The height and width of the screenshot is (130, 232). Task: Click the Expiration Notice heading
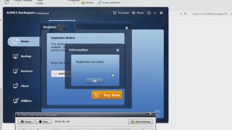coord(63,38)
